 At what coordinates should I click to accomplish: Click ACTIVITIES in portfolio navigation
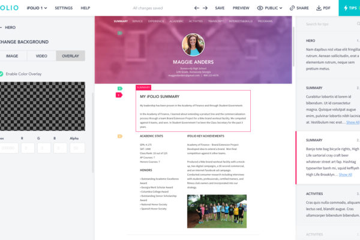196,21
